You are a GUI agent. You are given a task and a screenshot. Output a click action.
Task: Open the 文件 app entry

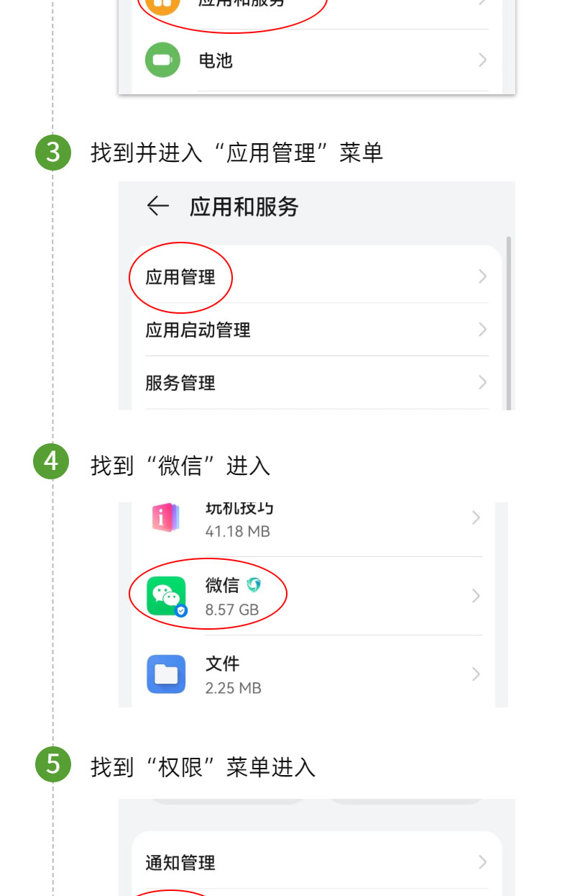click(313, 674)
